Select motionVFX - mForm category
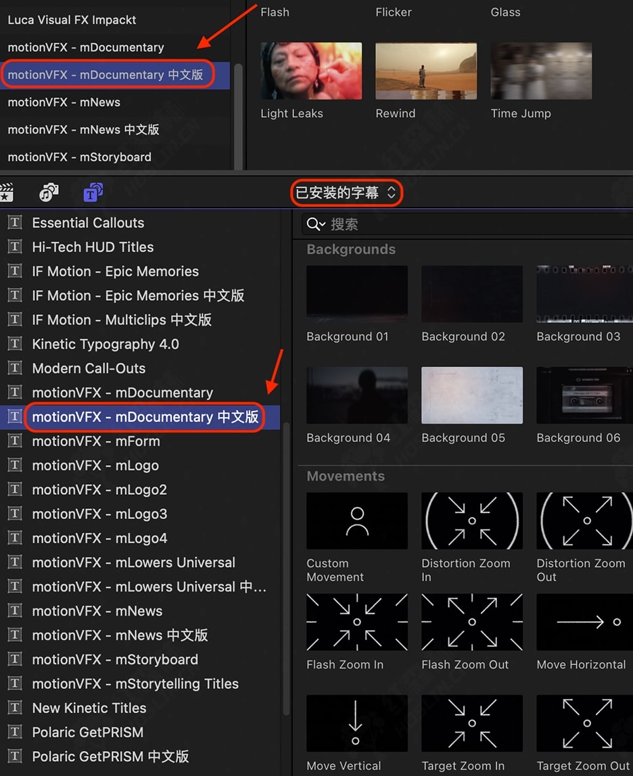Image resolution: width=633 pixels, height=776 pixels. pyautogui.click(x=96, y=441)
